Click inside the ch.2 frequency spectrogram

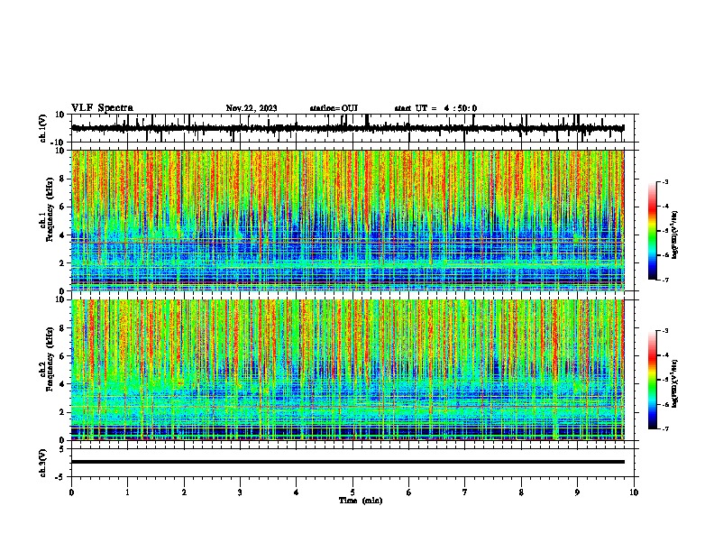coord(347,370)
